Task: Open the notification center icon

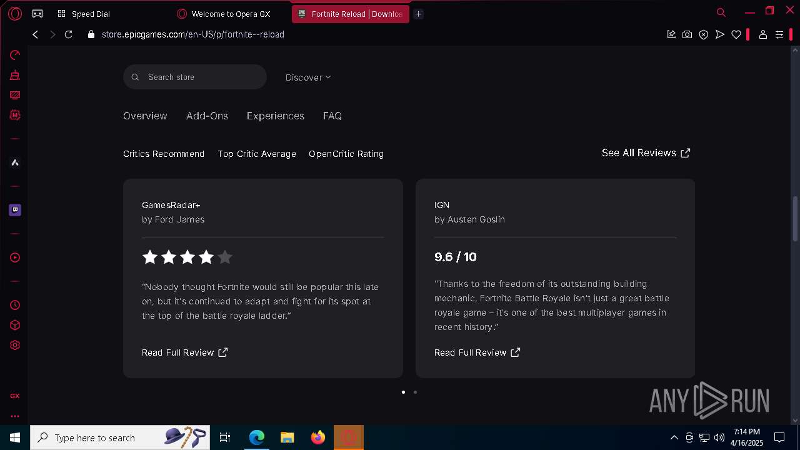Action: click(x=779, y=437)
